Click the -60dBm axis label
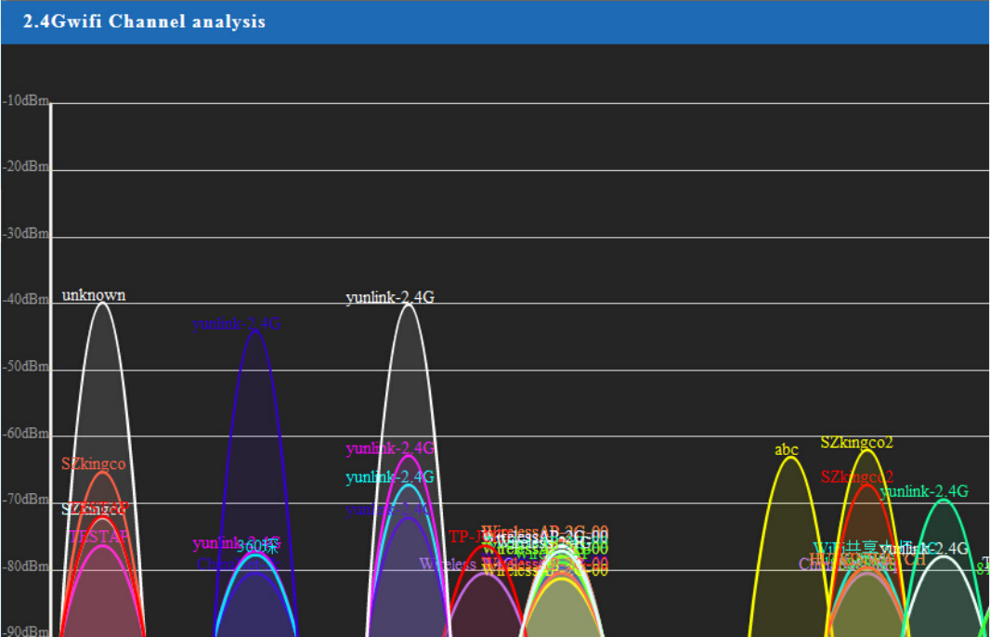This screenshot has height=637, width=990. pos(25,434)
